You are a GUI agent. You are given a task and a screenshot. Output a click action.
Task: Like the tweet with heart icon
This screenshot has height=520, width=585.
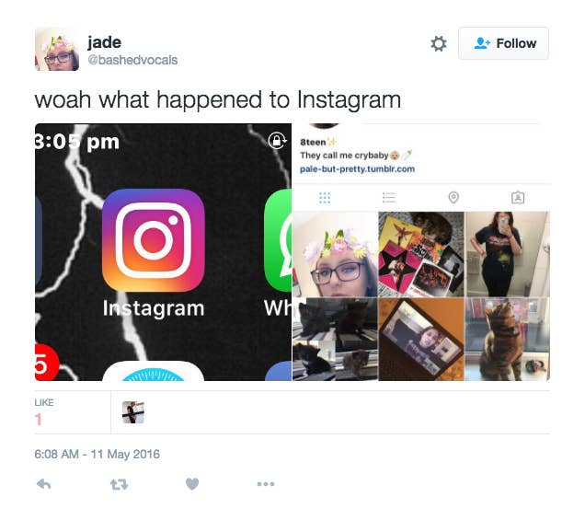pyautogui.click(x=192, y=484)
